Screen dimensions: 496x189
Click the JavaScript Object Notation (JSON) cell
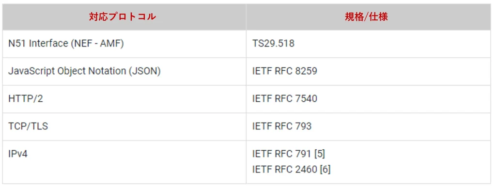tap(124, 71)
